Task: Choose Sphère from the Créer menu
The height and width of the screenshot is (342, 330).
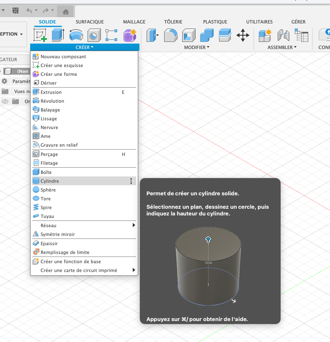Action: pos(48,190)
